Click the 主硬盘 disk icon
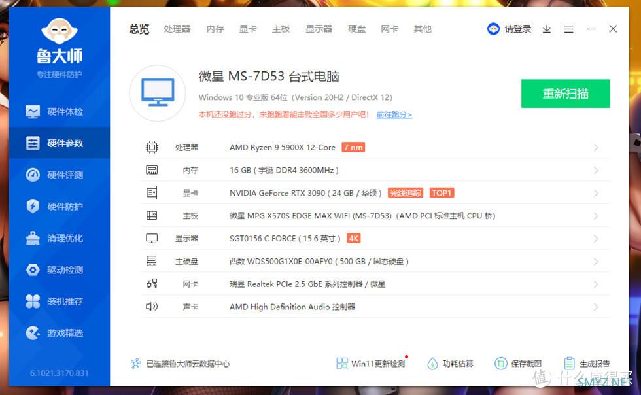The image size is (641, 395). point(152,261)
